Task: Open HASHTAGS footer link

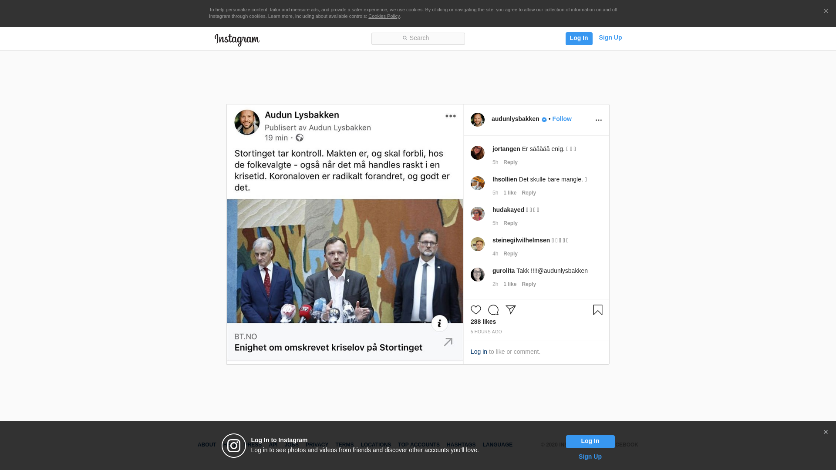Action: pyautogui.click(x=461, y=445)
